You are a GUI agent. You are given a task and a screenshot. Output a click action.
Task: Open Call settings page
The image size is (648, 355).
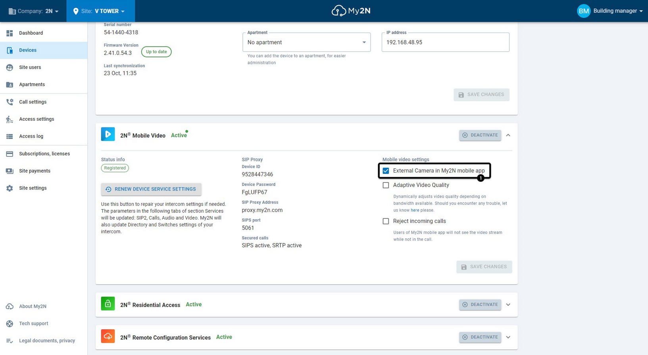coord(44,102)
